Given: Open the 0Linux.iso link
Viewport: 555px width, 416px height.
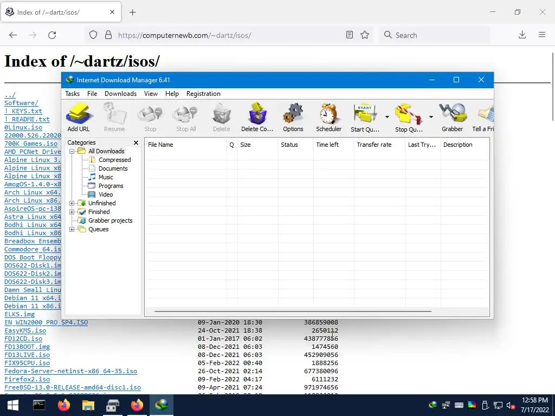Looking at the screenshot, I should tap(23, 127).
